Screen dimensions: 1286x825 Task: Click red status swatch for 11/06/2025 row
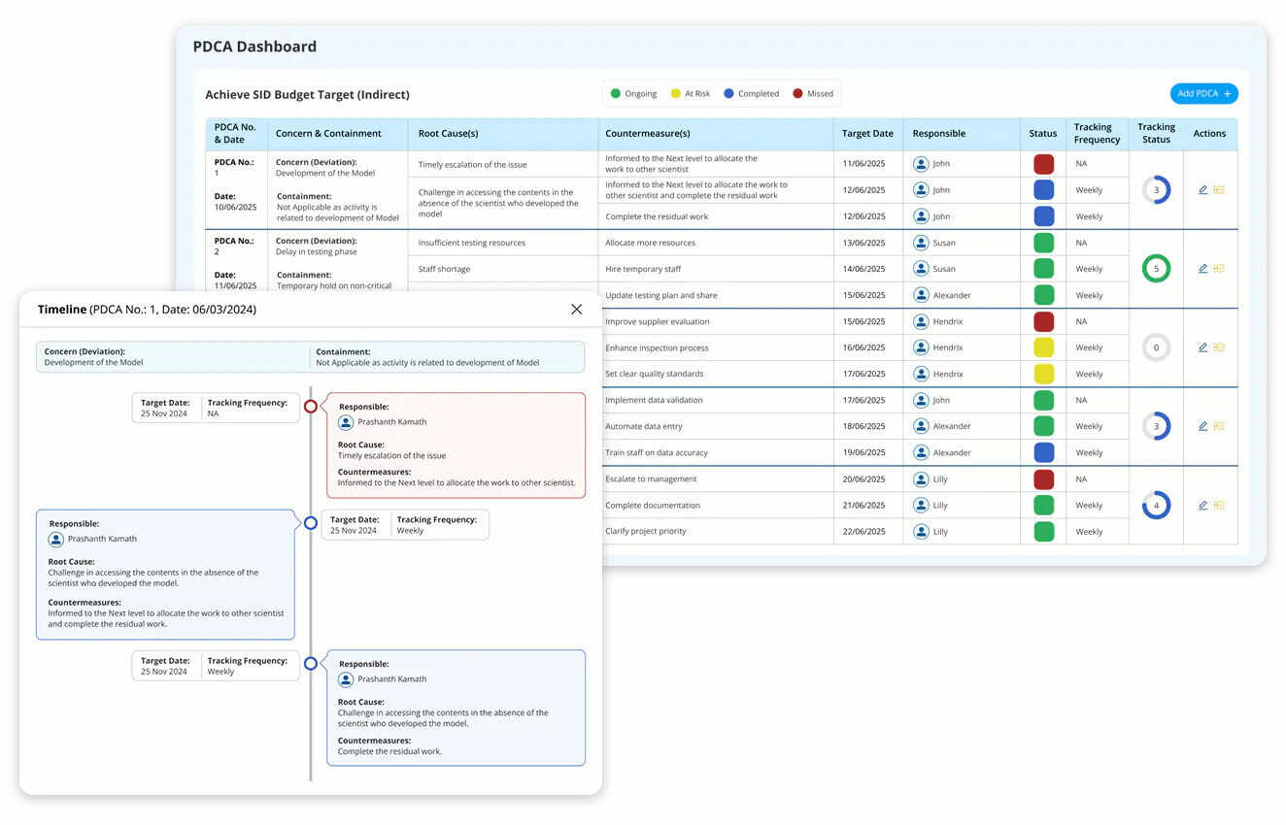point(1044,164)
